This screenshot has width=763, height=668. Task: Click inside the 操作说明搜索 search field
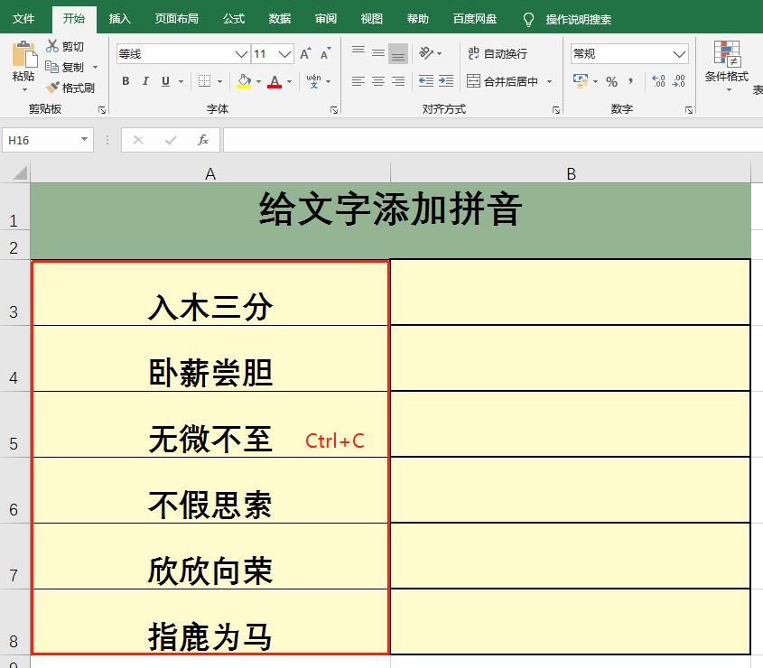tap(578, 17)
